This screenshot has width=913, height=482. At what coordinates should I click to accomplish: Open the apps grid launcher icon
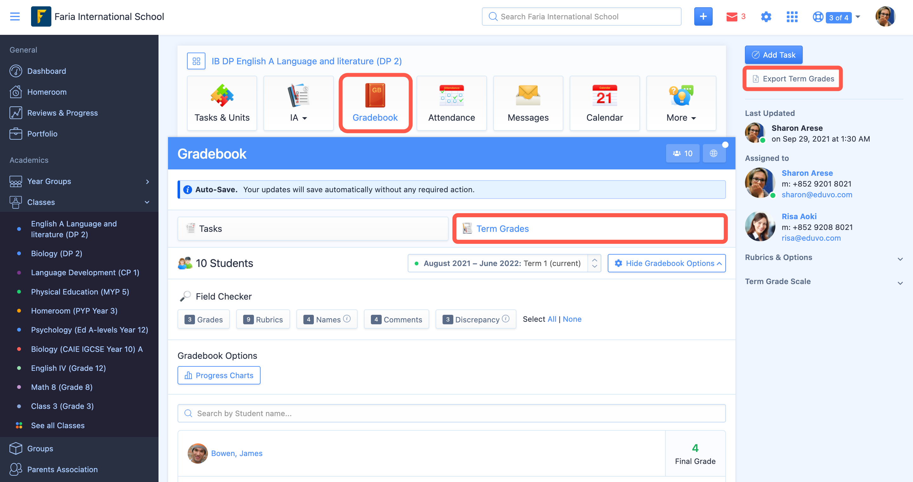point(792,17)
